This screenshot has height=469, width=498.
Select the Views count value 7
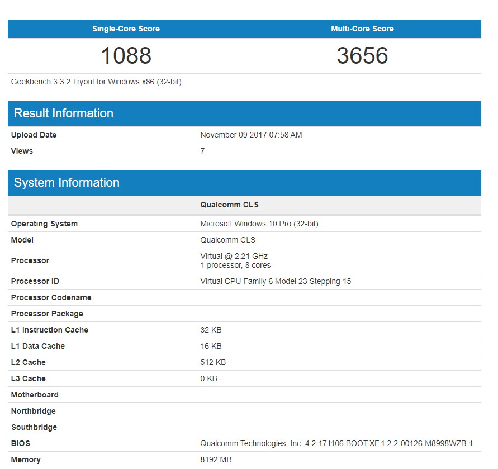pyautogui.click(x=202, y=151)
